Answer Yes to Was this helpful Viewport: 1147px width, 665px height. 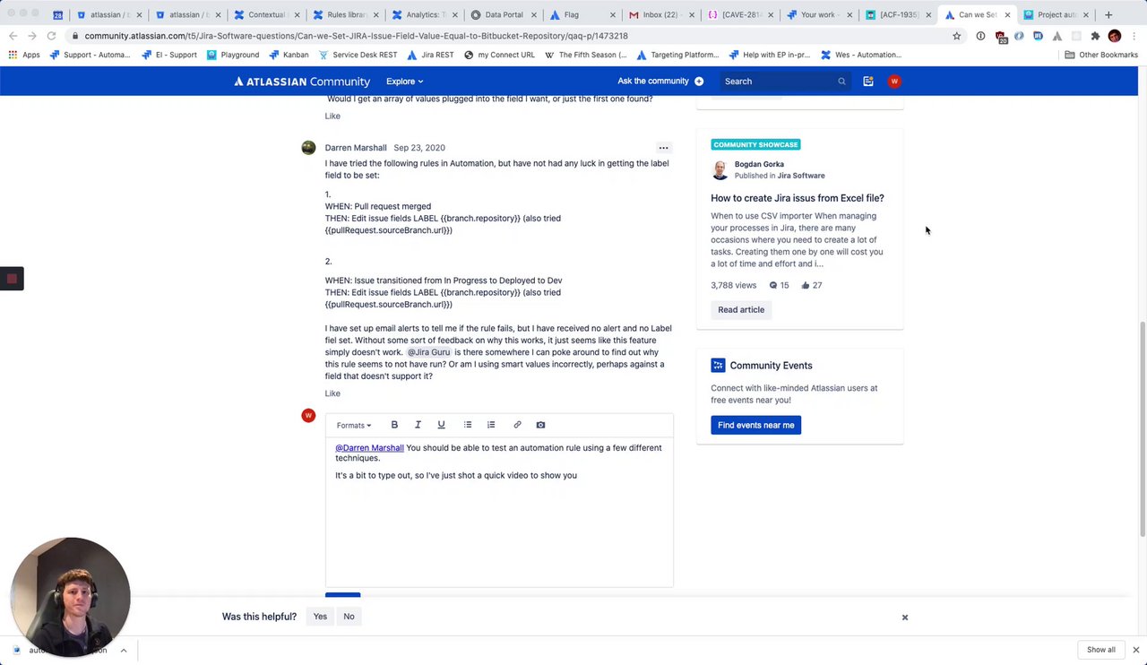(x=320, y=617)
